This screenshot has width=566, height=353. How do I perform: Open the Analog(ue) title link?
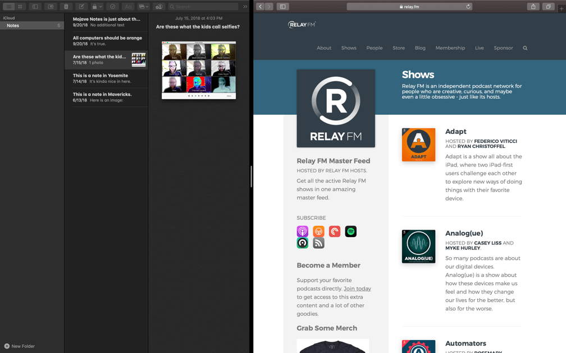(x=464, y=233)
